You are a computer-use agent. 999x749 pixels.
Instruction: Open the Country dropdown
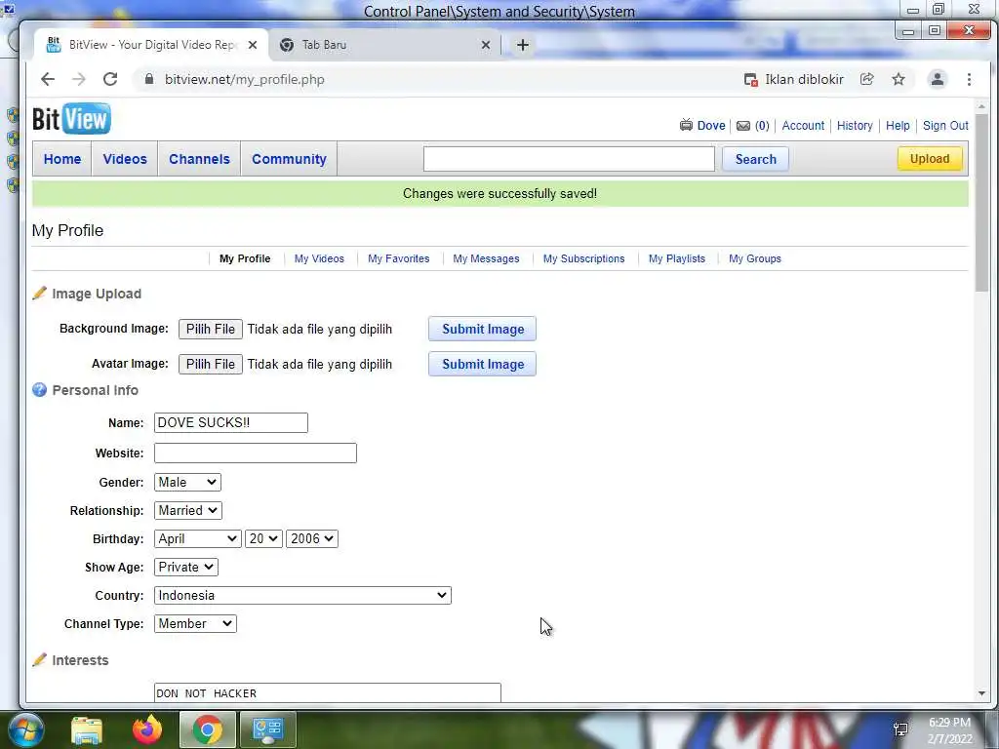coord(302,596)
